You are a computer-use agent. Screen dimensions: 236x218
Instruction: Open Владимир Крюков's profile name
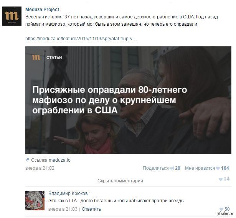[68, 193]
